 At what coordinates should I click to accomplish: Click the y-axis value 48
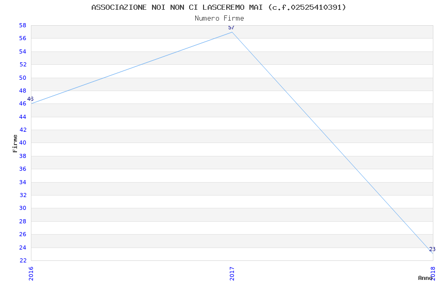23,91
